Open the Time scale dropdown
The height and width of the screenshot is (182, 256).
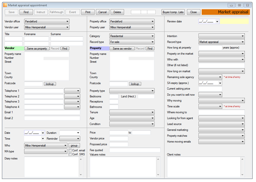coord(210,106)
